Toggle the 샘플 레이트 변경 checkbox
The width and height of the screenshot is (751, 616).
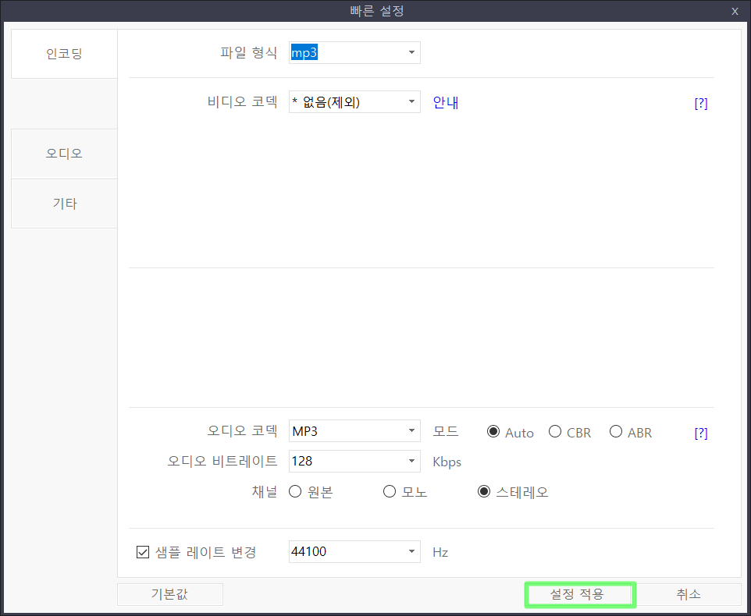[x=143, y=552]
